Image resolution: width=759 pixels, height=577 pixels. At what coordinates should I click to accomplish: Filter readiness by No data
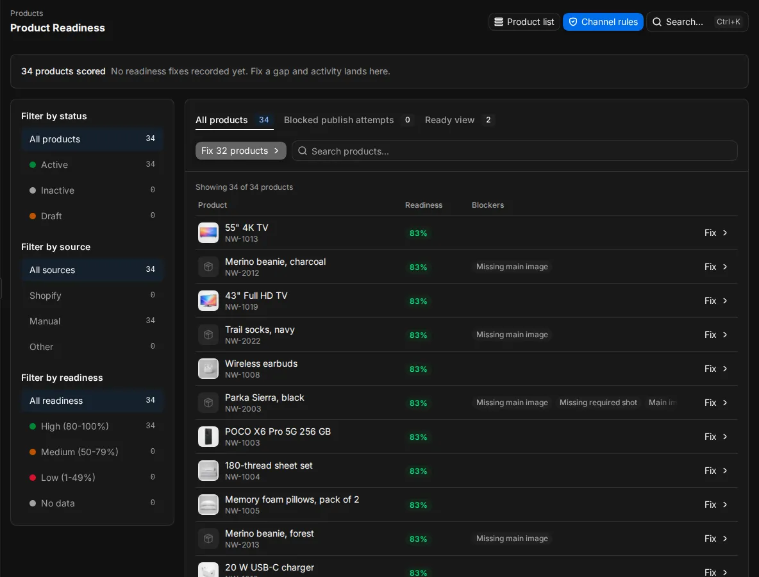pyautogui.click(x=92, y=503)
